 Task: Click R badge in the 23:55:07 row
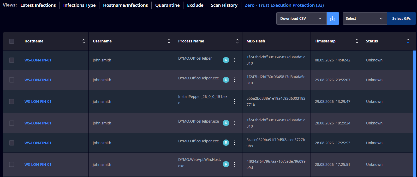point(226,80)
